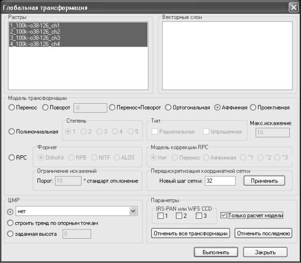Click the Применить button
The height and width of the screenshot is (263, 301).
tap(264, 181)
